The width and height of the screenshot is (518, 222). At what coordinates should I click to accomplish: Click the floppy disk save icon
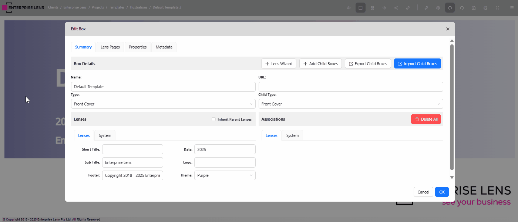474,8
